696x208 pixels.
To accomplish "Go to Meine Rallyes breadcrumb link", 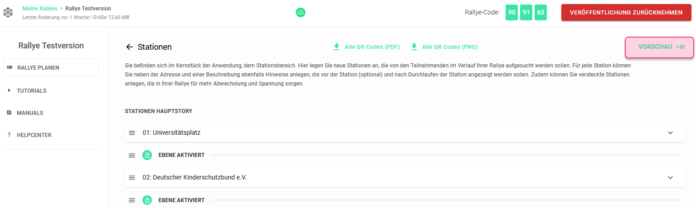I will [x=40, y=9].
